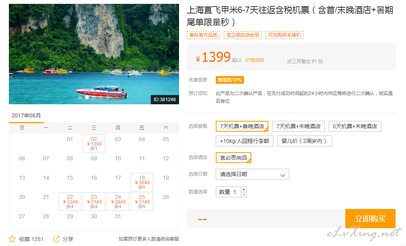Image resolution: width=406 pixels, height=246 pixels.
Task: Select the 婴儿价（2周岁内）option
Action: click(304, 141)
